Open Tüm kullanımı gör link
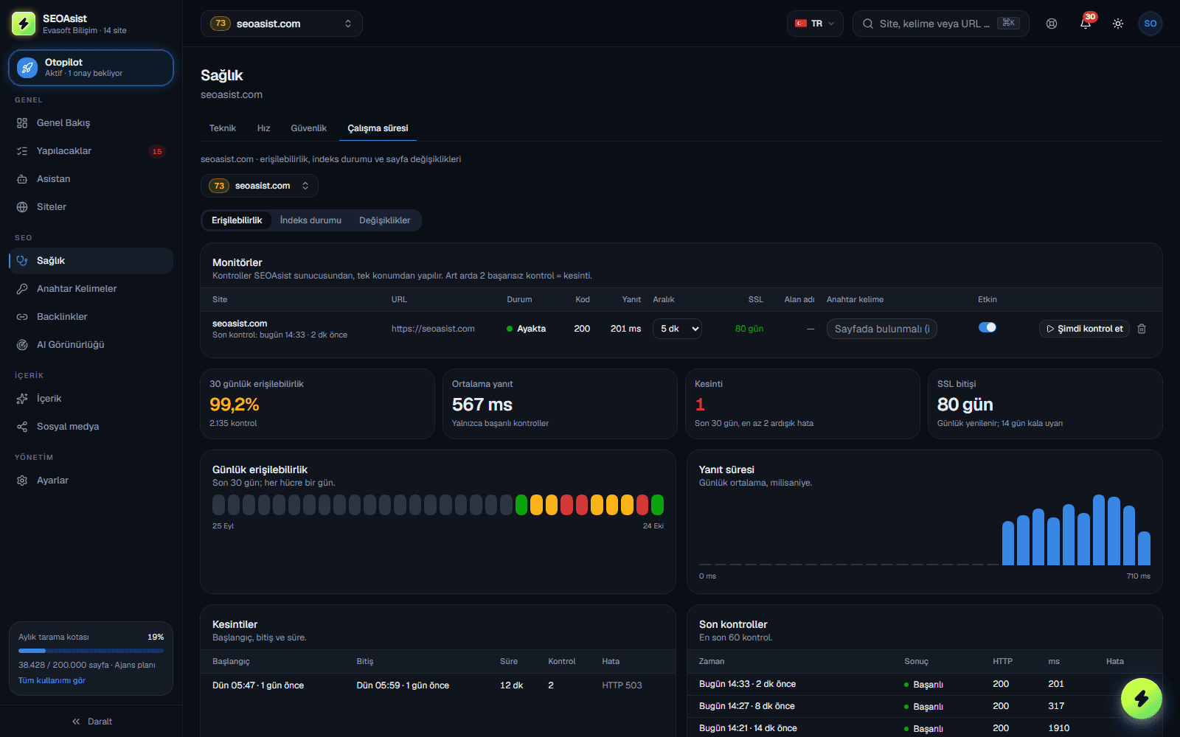This screenshot has width=1180, height=737. pos(52,680)
